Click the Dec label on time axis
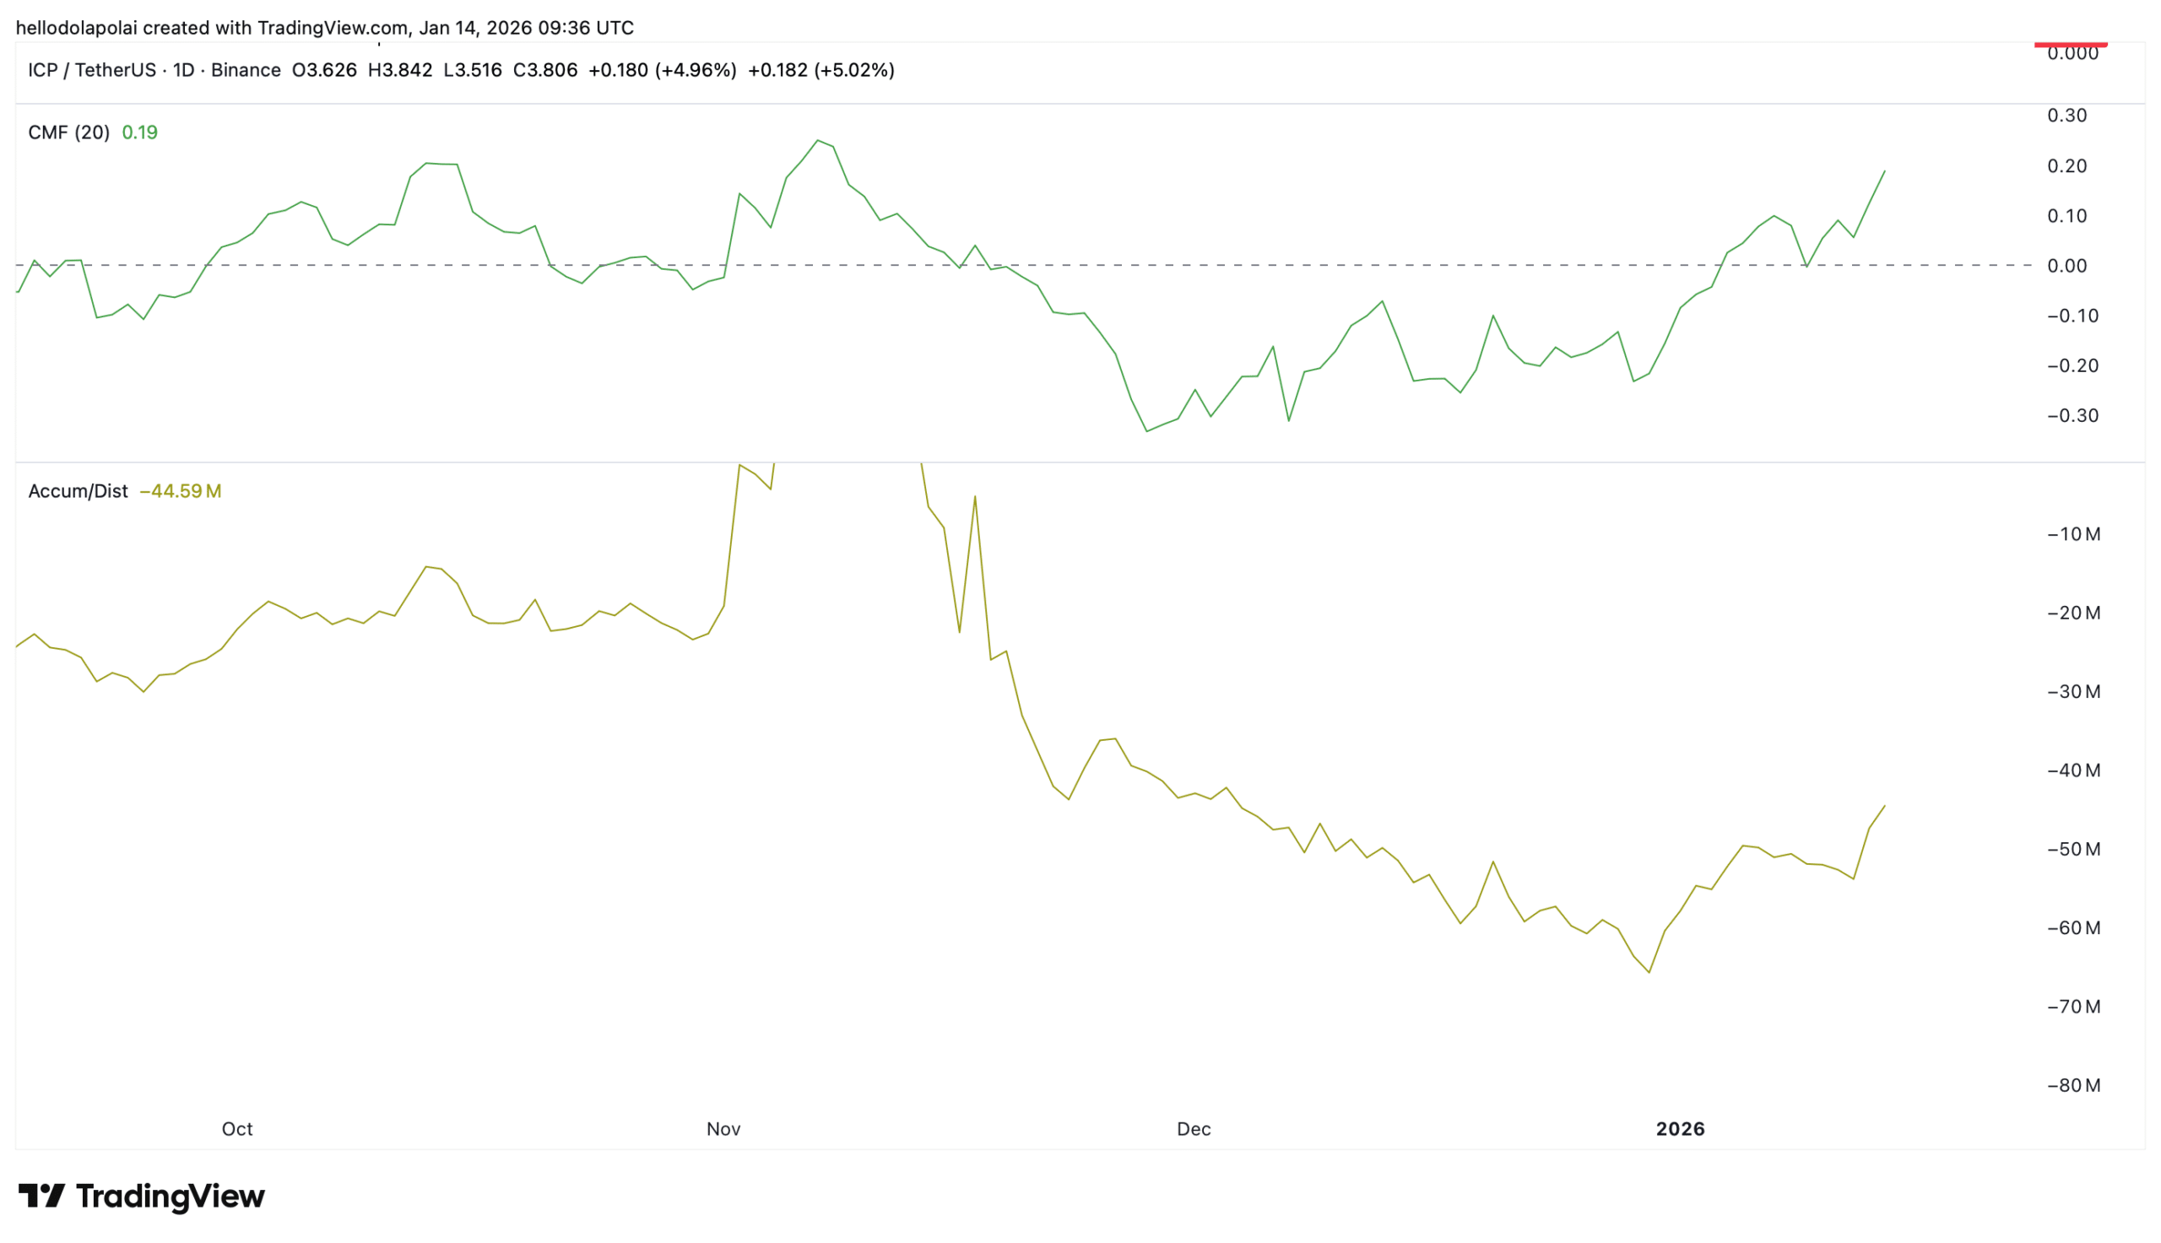 point(1193,1128)
